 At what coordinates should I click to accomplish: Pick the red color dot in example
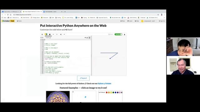(x=107, y=92)
